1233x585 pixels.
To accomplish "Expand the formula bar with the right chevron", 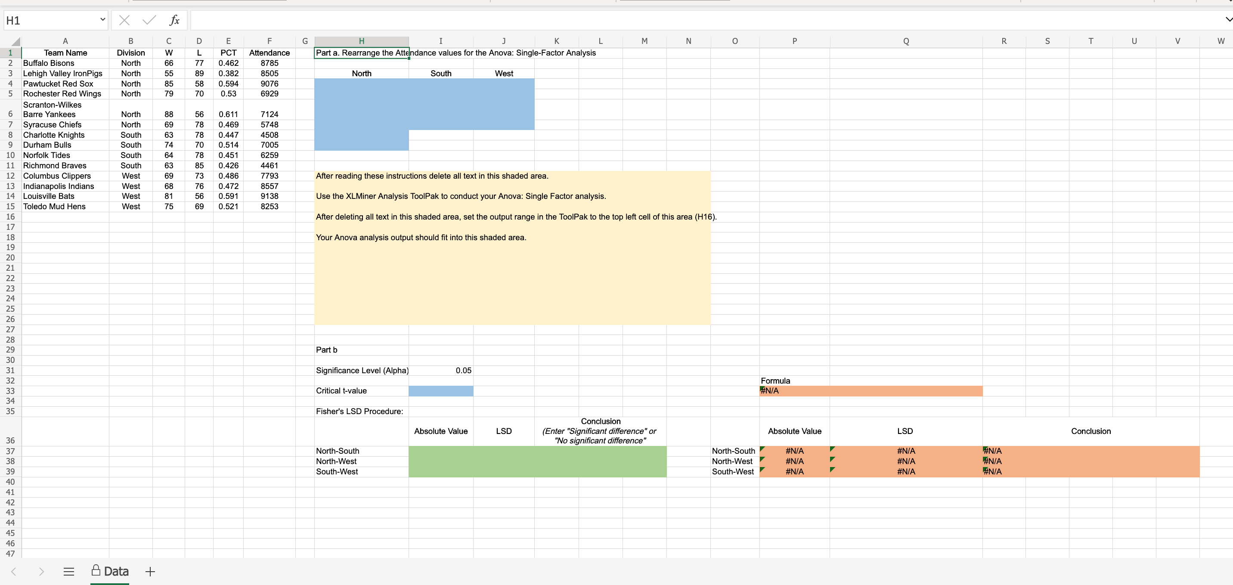I will coord(1227,20).
